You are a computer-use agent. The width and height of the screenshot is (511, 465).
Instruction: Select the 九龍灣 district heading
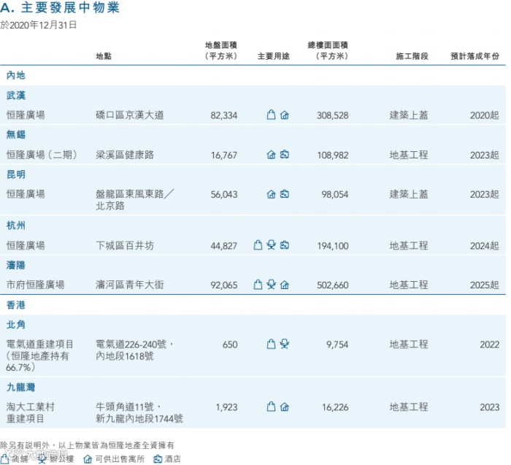coord(21,387)
